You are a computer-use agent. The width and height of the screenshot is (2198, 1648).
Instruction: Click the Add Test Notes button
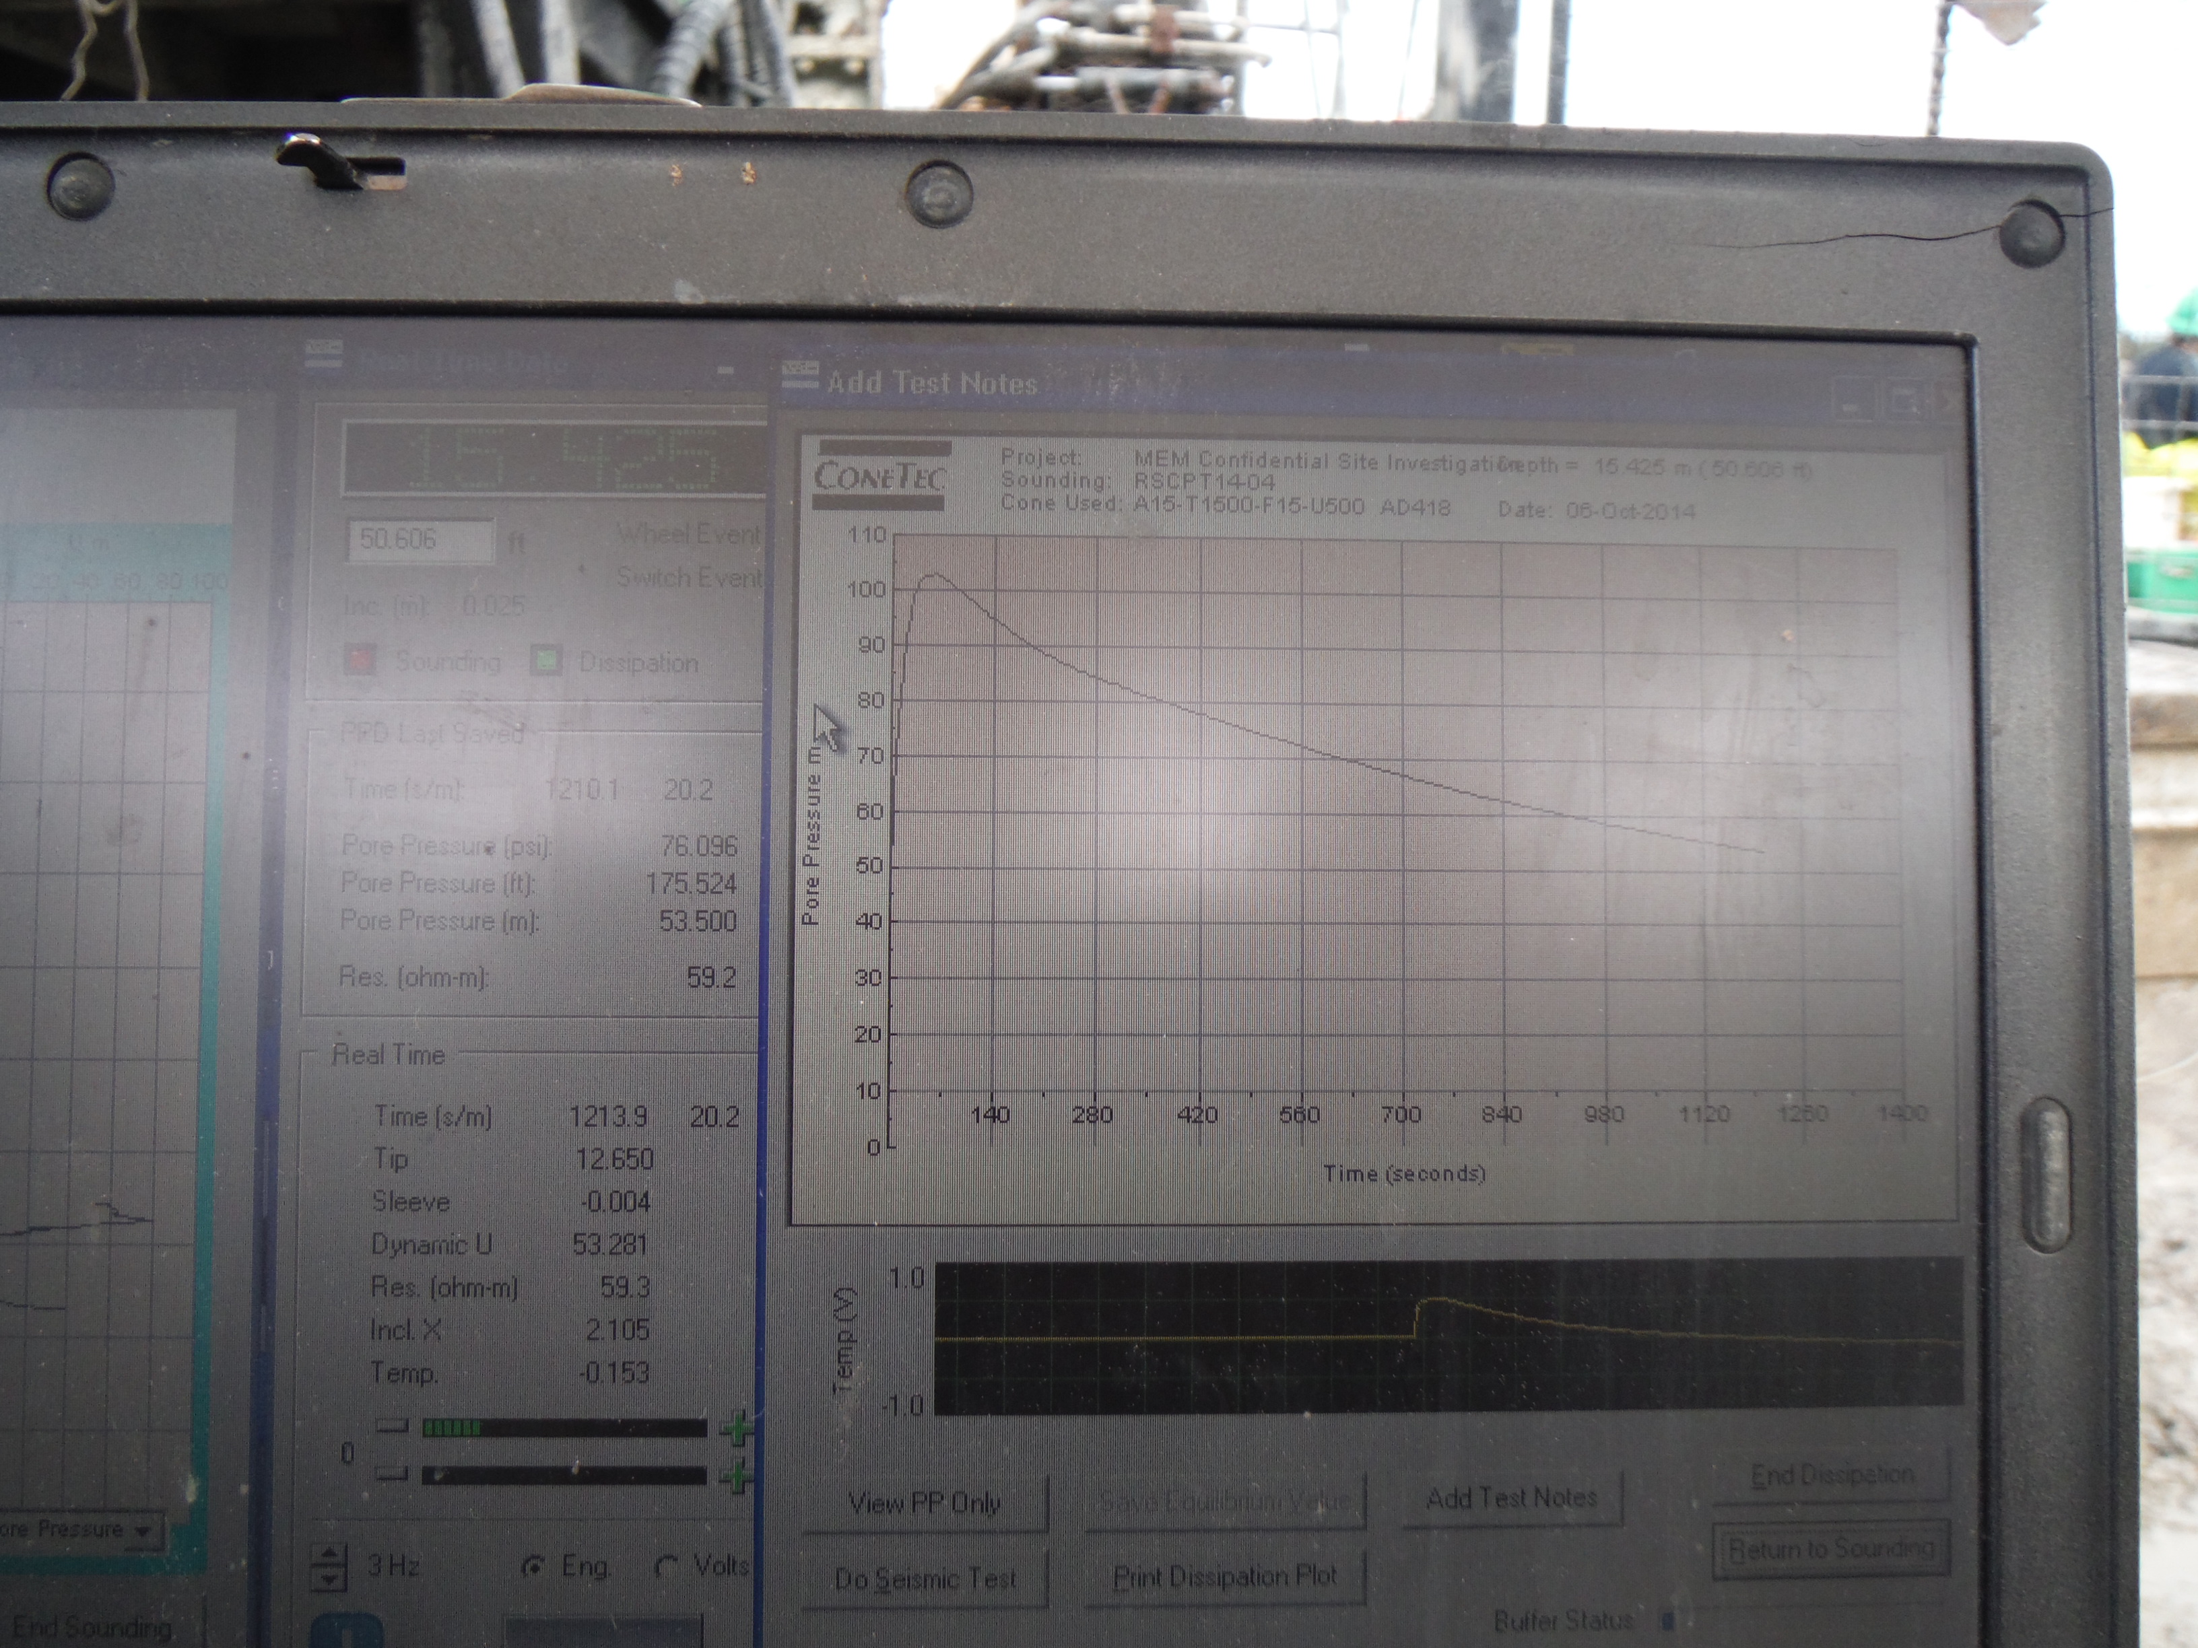pos(1511,1498)
